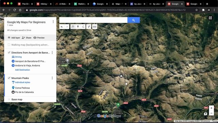Click the map title Google My Maps For Beginners
The height and width of the screenshot is (123, 218).
(x=26, y=22)
